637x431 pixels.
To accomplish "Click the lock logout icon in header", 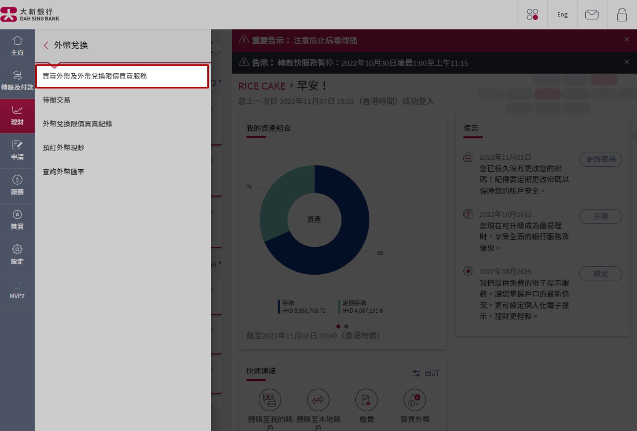I will [622, 14].
